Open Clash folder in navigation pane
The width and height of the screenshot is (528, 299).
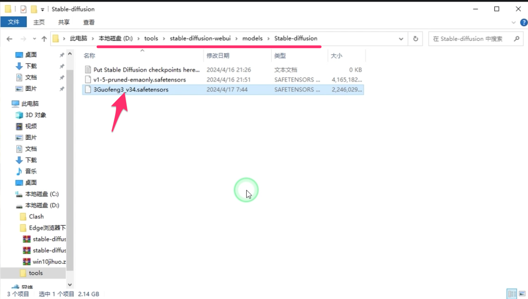36,217
